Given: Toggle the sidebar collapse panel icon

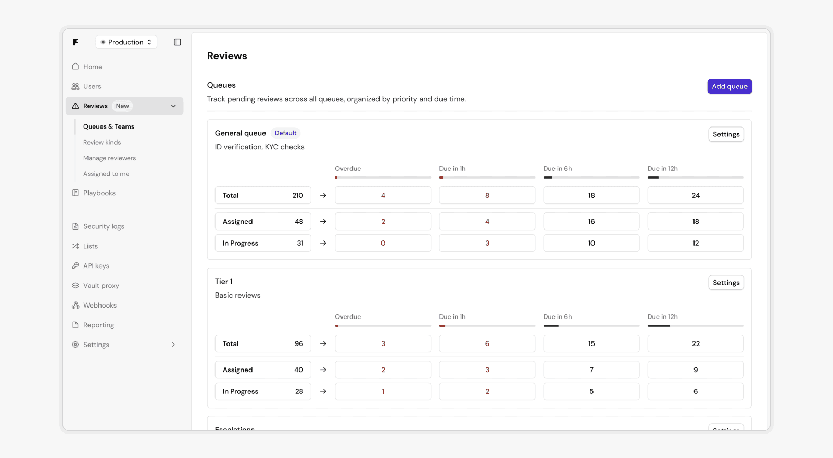Looking at the screenshot, I should pyautogui.click(x=178, y=42).
